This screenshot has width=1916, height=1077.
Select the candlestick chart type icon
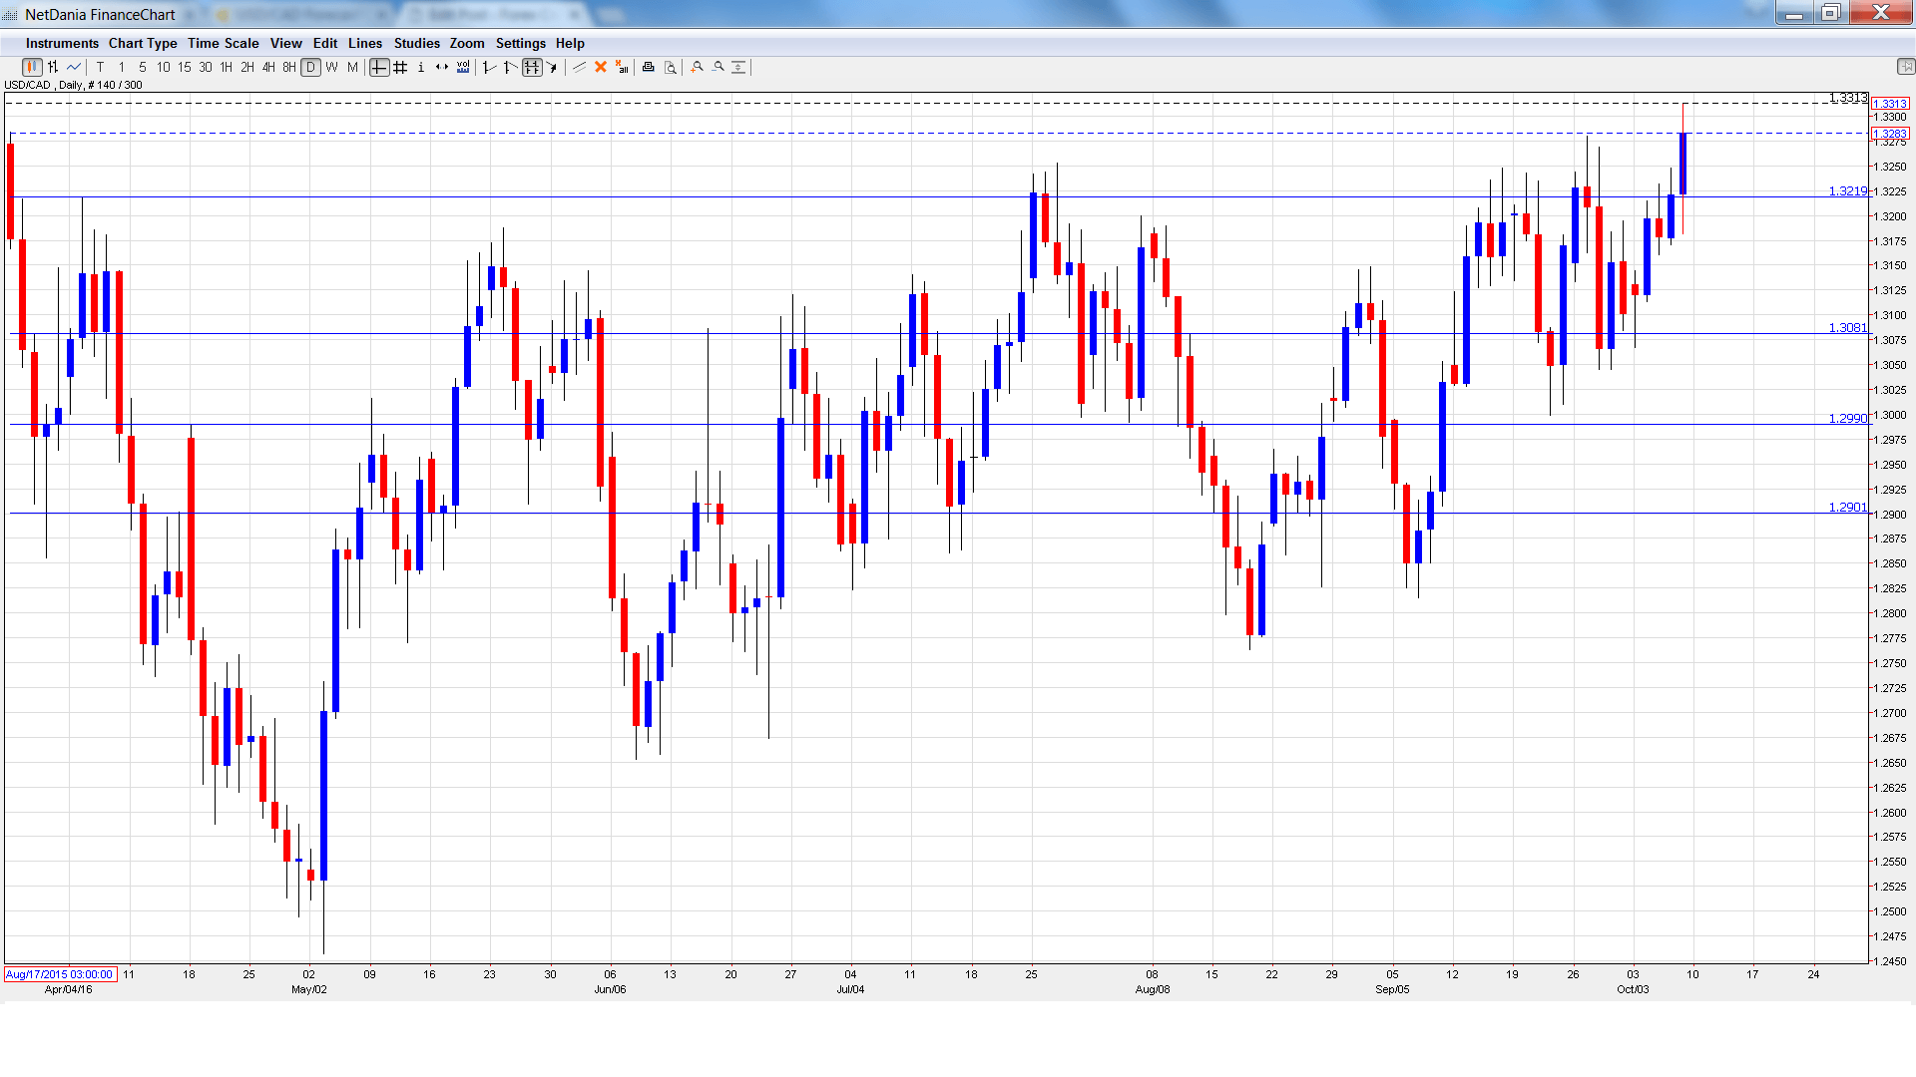(x=31, y=67)
